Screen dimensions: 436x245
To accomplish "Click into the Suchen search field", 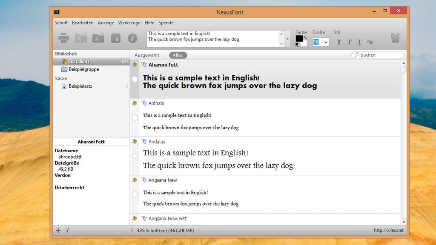I will pyautogui.click(x=378, y=55).
